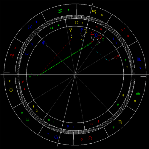Click the green Libra zodiac symbol
149x149 pixels.
138,93
